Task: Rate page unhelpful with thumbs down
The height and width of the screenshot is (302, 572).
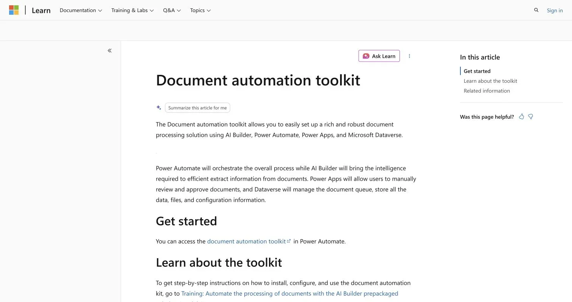Action: tap(531, 117)
